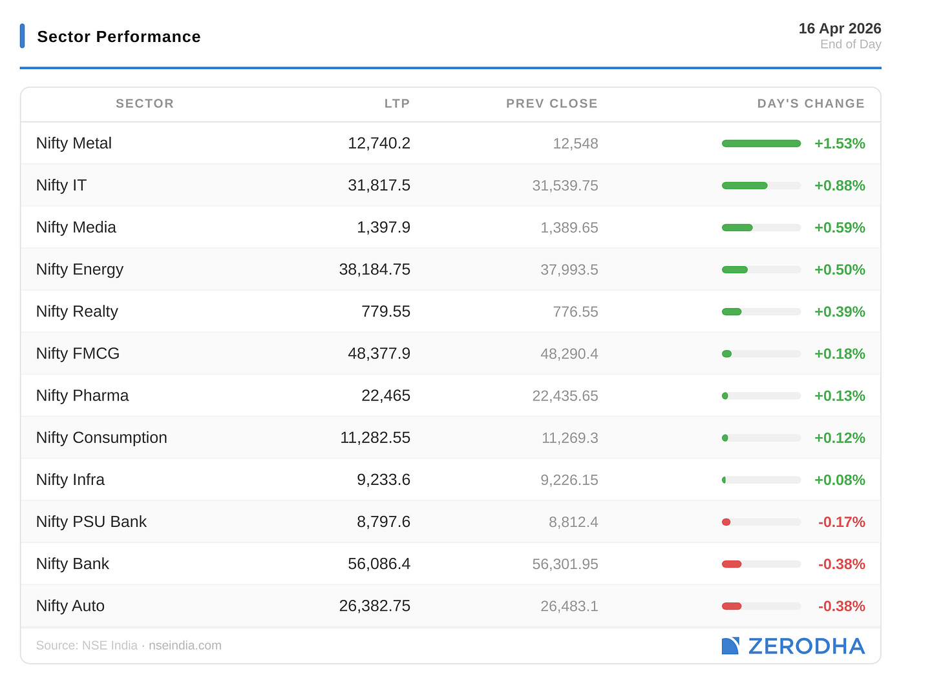
Task: Click the Source: NSE India text
Action: click(87, 645)
